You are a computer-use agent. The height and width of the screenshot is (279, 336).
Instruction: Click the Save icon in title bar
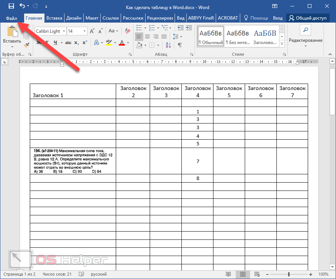pos(11,6)
